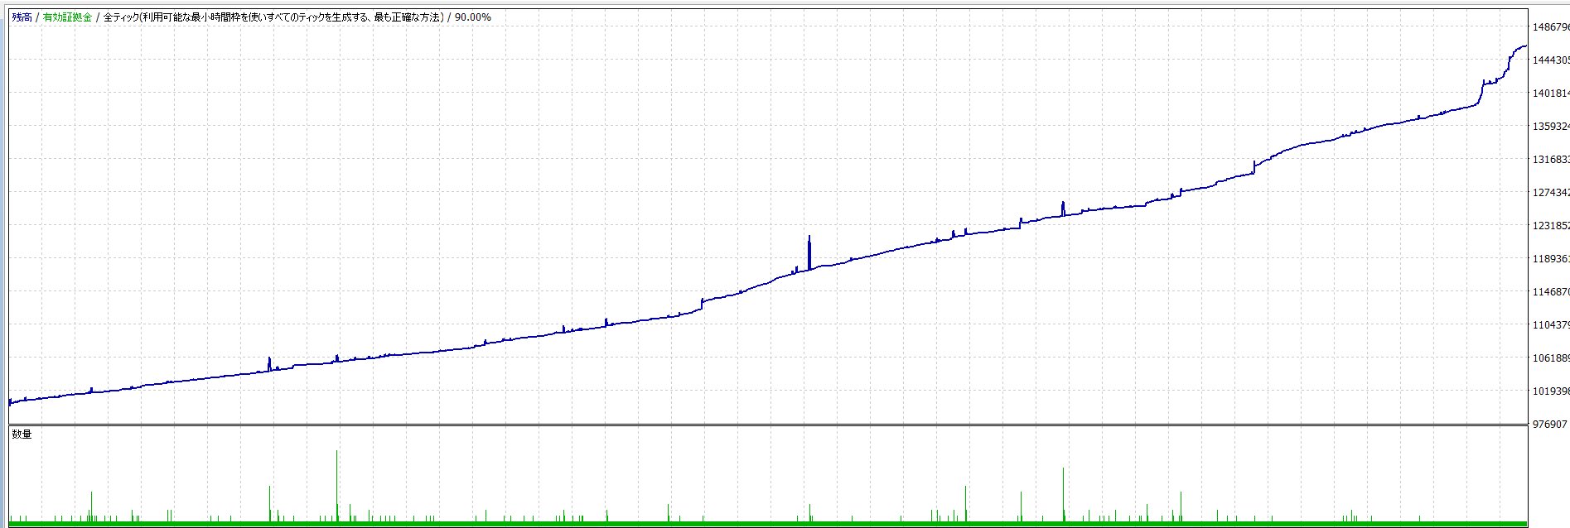Click the 有効証拠金 equity legend label

tap(68, 17)
